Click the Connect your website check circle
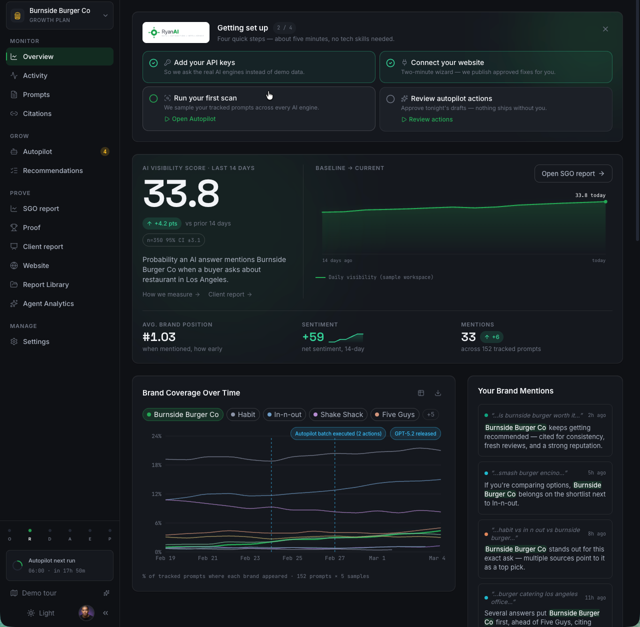This screenshot has height=627, width=640. tap(390, 63)
